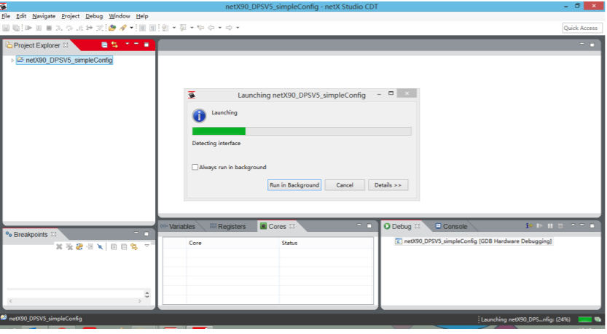Select the GDB Hardware Debugging launch entry
607x334 pixels.
(474, 241)
